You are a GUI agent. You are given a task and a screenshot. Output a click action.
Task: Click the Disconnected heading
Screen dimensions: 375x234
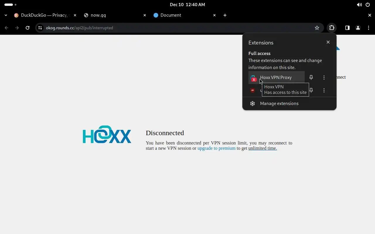(165, 133)
